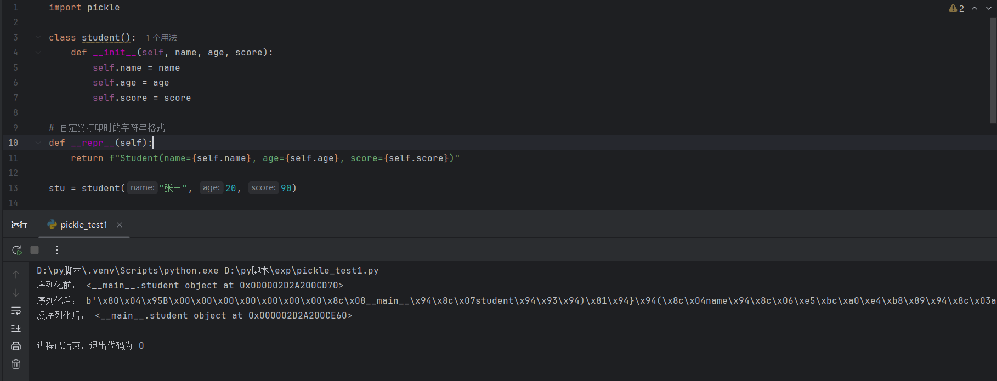997x381 pixels.
Task: Print the console output
Action: 16,346
